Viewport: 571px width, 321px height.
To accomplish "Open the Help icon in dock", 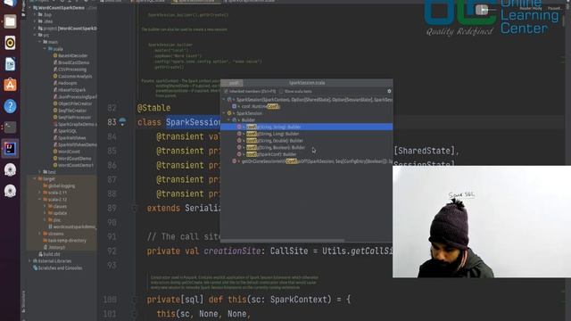I will (x=10, y=106).
